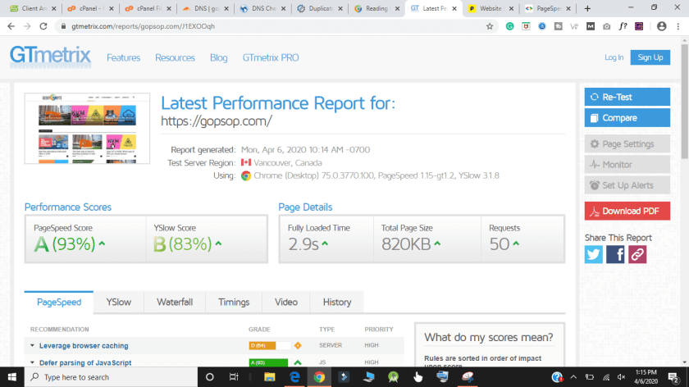
Task: Open Set Up Alerts
Action: coord(627,185)
